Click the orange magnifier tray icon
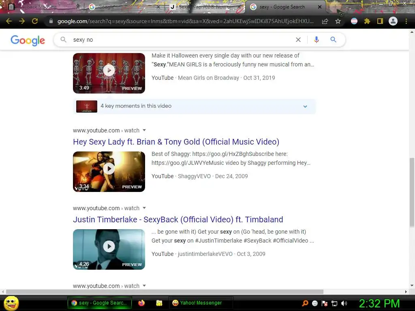This screenshot has height=311, width=415. [305, 303]
